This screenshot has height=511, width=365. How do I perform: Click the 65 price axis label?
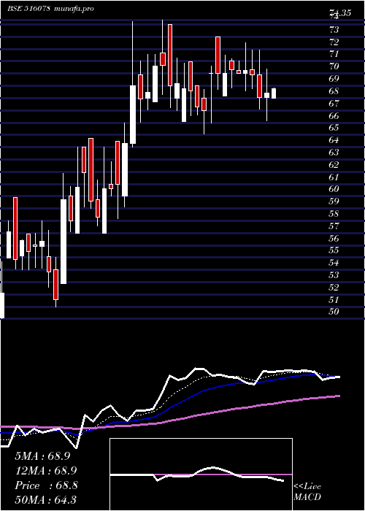click(334, 128)
